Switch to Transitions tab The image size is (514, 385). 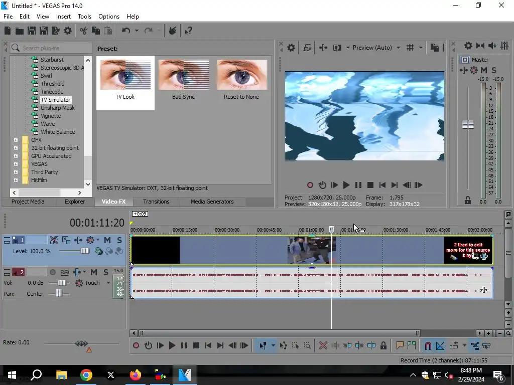156,202
